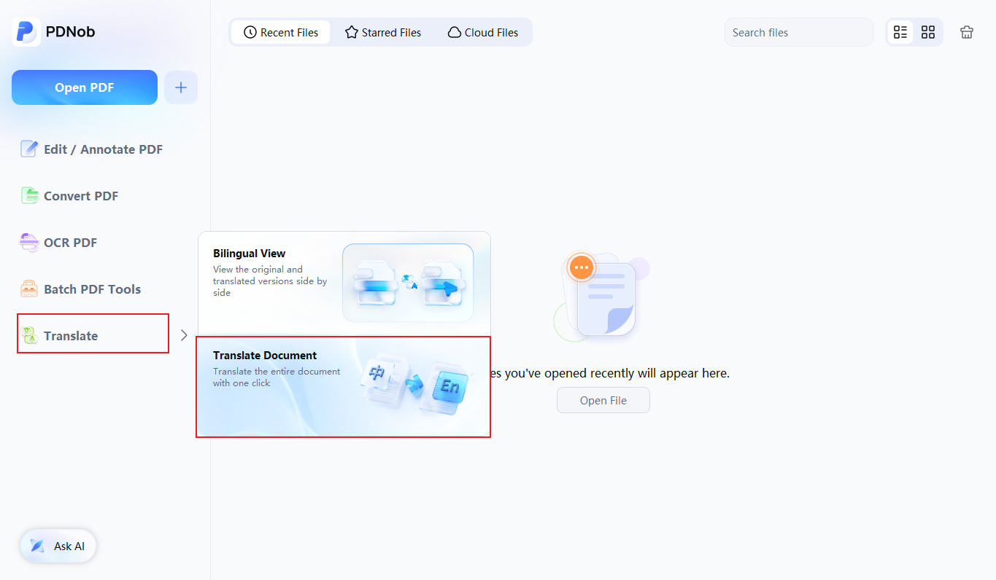
Task: Click the OCR PDF purple icon
Action: (x=29, y=243)
